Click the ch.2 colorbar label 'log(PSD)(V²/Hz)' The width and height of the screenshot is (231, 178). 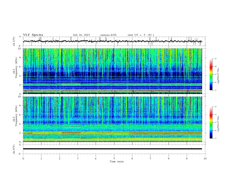click(x=218, y=124)
